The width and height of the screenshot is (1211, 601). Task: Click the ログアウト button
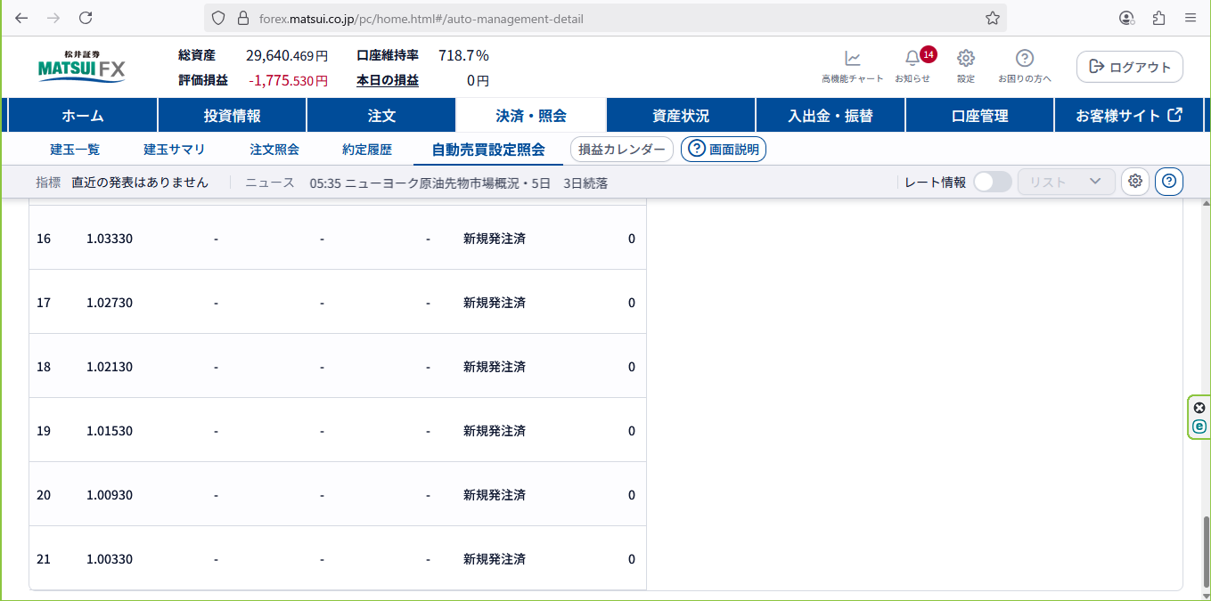pos(1130,67)
